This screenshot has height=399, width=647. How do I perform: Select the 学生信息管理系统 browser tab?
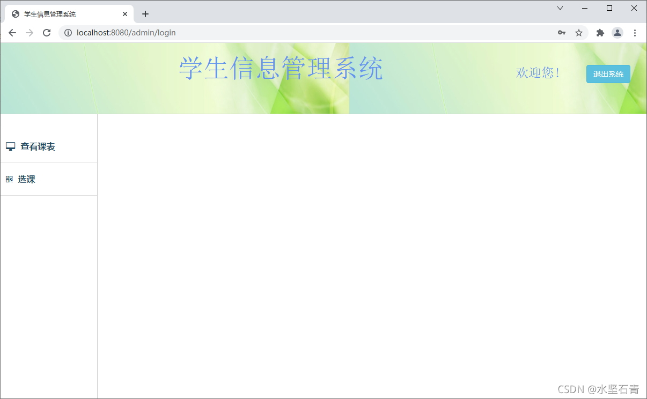[69, 14]
